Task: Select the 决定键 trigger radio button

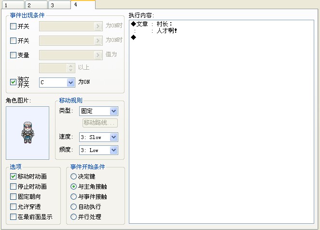Action: coord(73,176)
